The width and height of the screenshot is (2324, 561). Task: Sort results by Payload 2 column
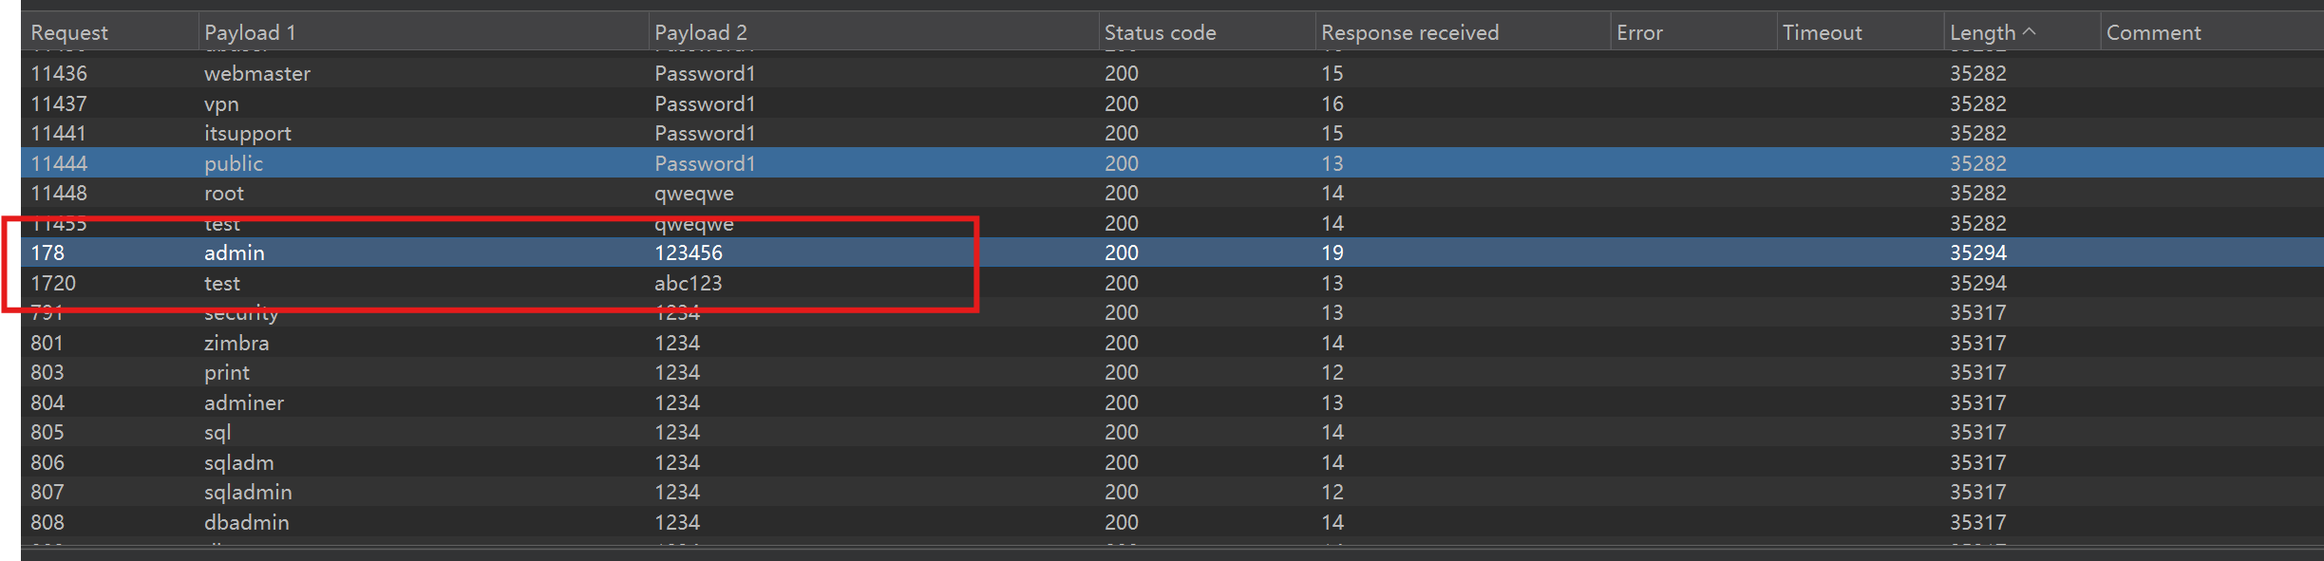point(700,32)
